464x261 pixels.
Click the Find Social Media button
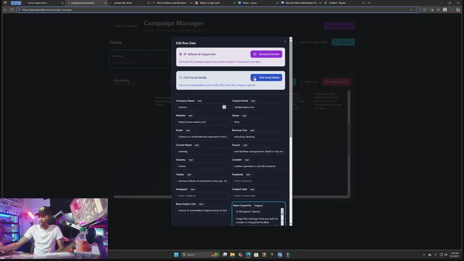[266, 78]
